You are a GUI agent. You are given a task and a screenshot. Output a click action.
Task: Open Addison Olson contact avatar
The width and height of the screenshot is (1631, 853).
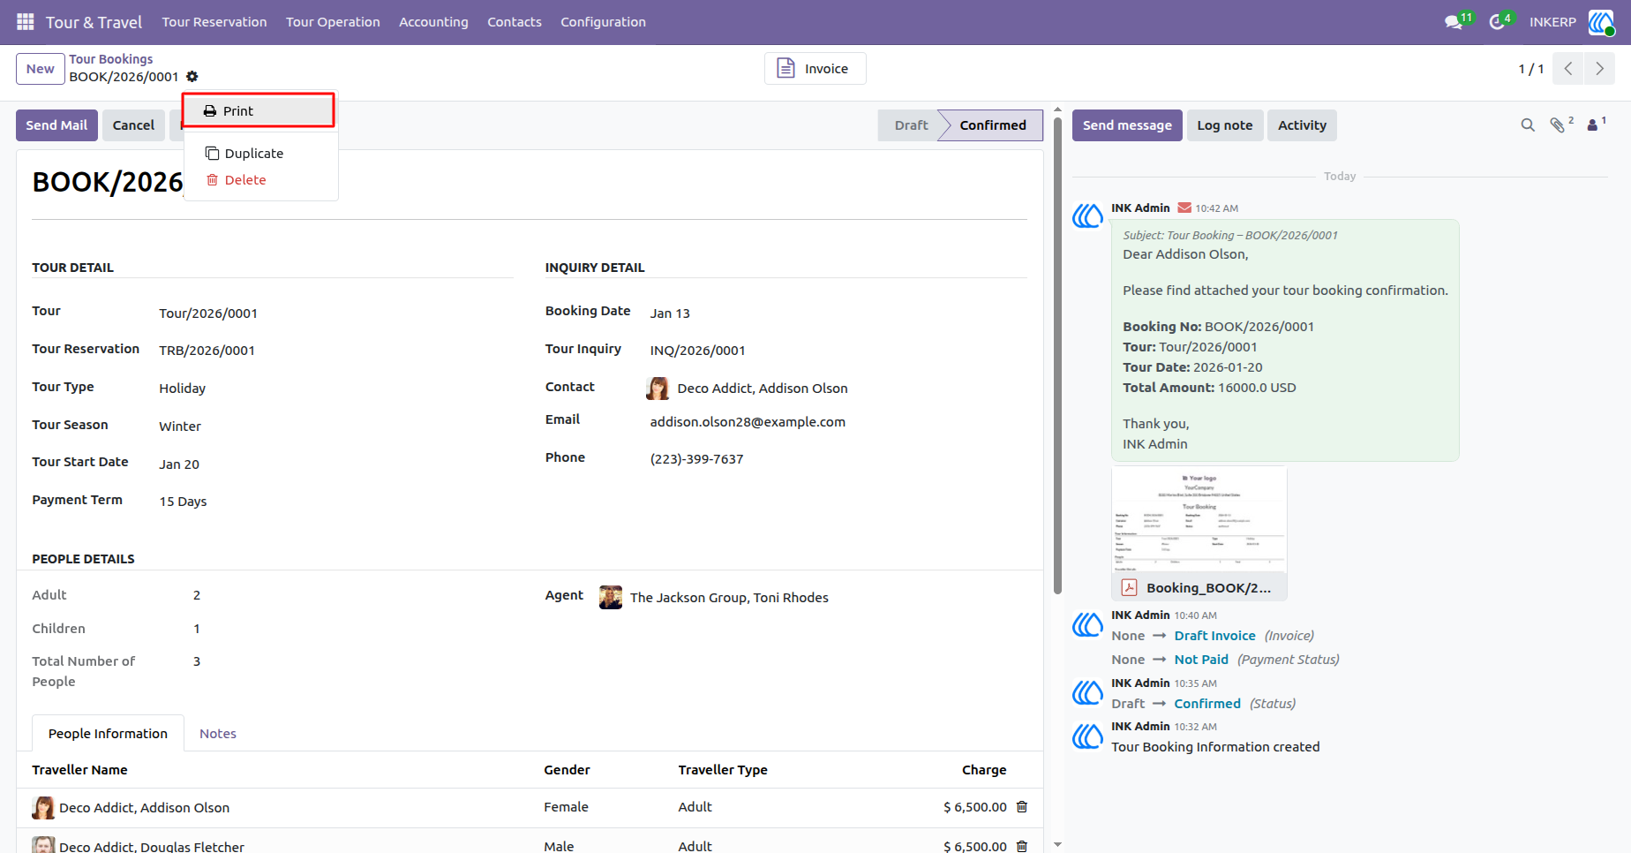[658, 389]
